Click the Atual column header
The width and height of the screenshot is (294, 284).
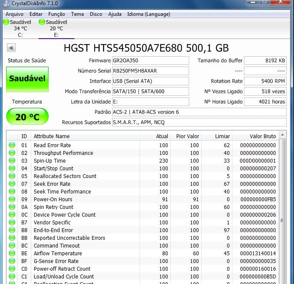(x=155, y=136)
